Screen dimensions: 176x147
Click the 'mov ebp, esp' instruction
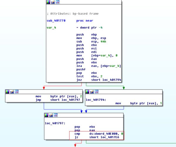91,38
